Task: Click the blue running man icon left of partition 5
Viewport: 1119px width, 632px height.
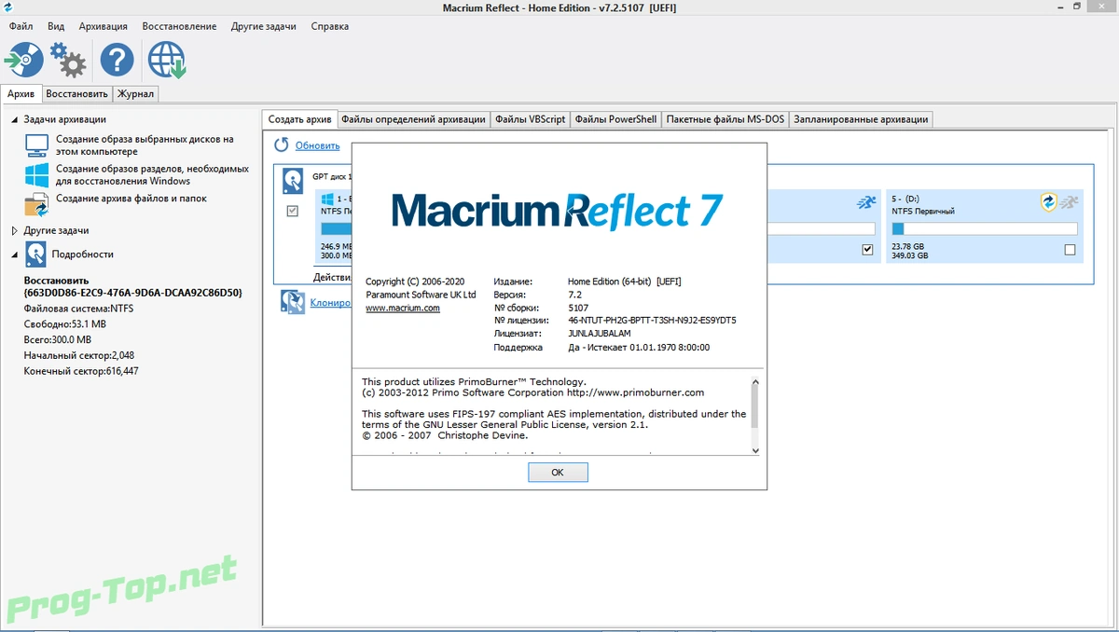Action: pyautogui.click(x=866, y=201)
